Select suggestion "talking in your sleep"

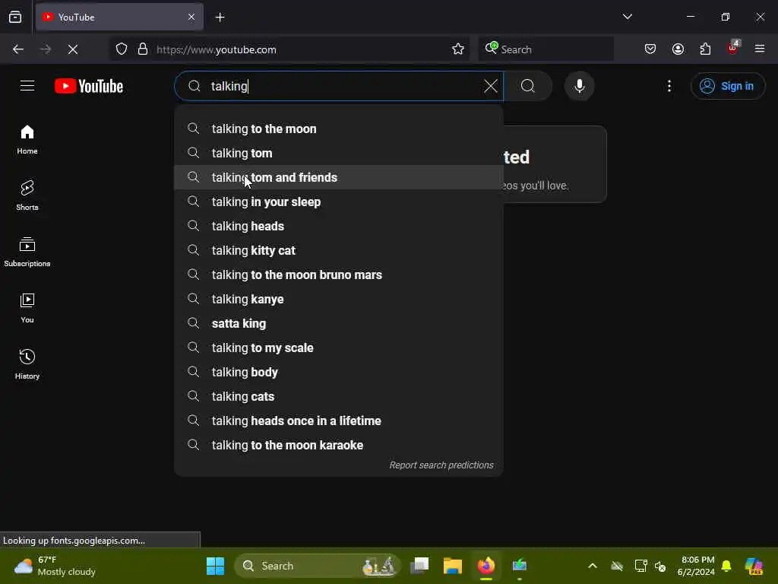pyautogui.click(x=339, y=202)
